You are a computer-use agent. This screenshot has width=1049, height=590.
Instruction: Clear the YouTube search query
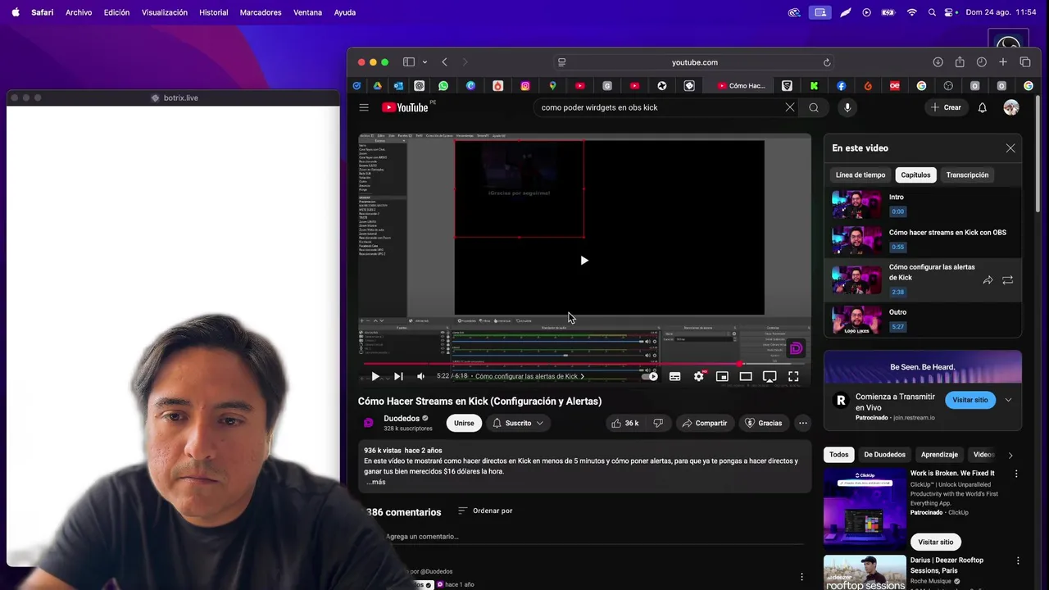tap(790, 107)
